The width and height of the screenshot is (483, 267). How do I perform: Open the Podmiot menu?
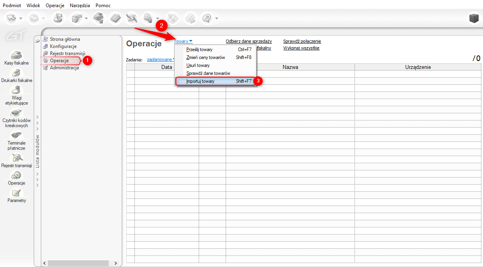12,6
